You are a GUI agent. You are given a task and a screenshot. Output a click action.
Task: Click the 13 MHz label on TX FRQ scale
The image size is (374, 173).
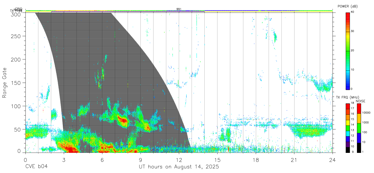coord(352,130)
